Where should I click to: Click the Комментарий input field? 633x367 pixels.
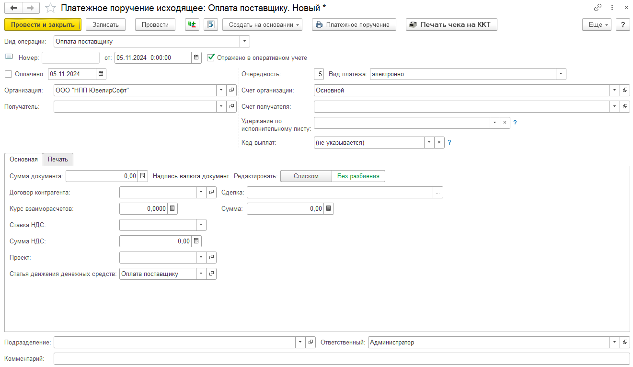pos(342,358)
